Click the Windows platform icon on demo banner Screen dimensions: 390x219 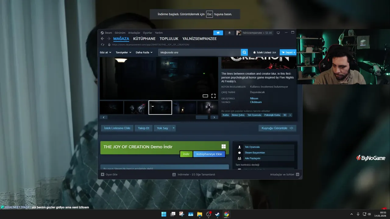[x=223, y=146]
